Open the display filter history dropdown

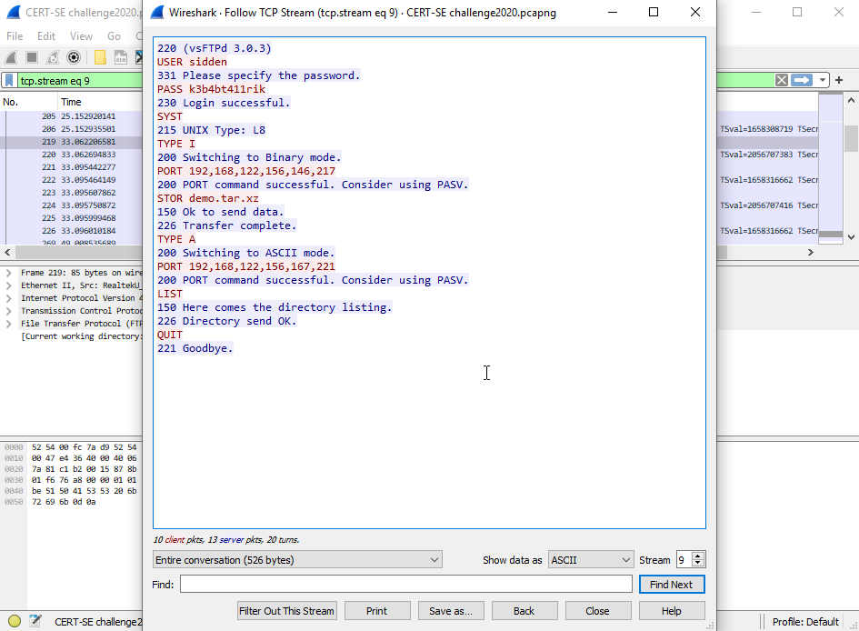tap(822, 81)
